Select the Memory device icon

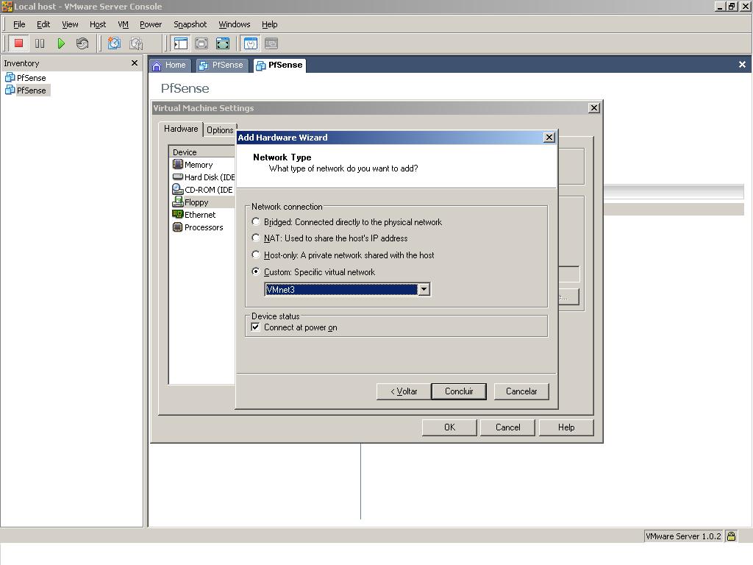click(178, 164)
